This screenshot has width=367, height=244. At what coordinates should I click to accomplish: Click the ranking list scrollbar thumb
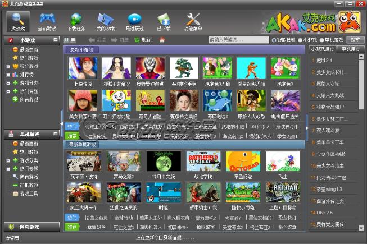[x=361, y=84]
